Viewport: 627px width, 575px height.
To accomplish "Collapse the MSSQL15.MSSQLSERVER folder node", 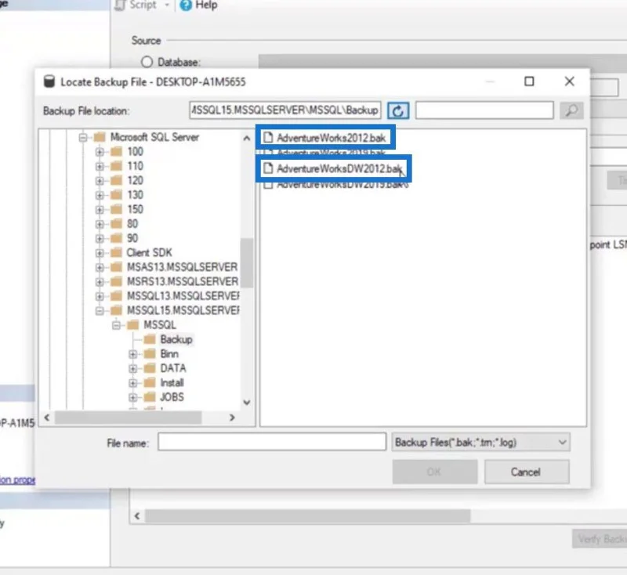I will click(100, 310).
